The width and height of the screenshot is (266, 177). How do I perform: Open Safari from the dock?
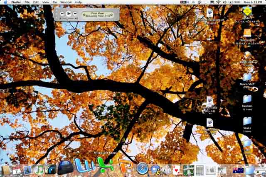coord(142,169)
